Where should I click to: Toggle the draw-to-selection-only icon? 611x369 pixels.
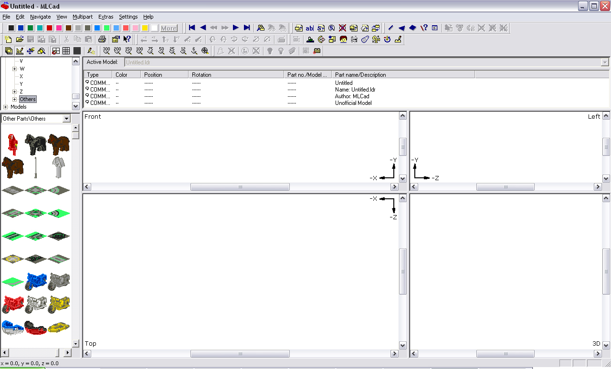[91, 51]
